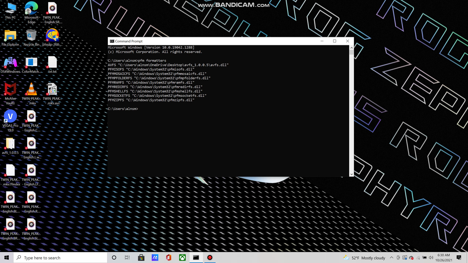Select the TWIN_PEAK .mkv VLC file

[x=31, y=94]
